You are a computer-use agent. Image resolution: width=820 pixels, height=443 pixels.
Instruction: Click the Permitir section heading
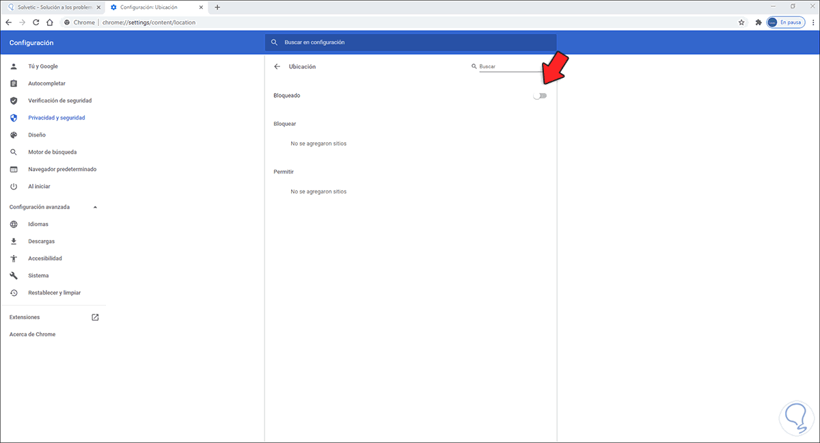click(284, 172)
